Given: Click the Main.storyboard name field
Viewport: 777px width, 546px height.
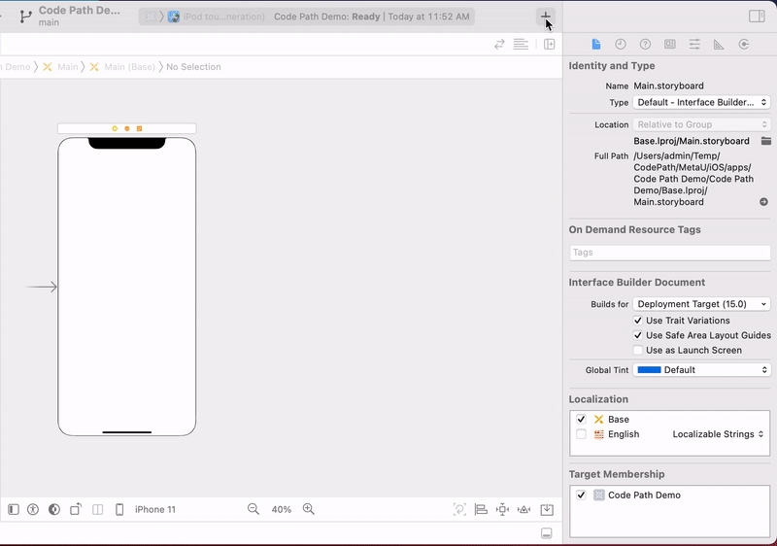Looking at the screenshot, I should (x=668, y=85).
